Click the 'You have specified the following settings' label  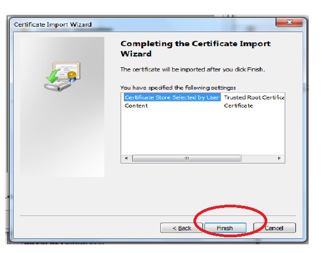point(178,87)
